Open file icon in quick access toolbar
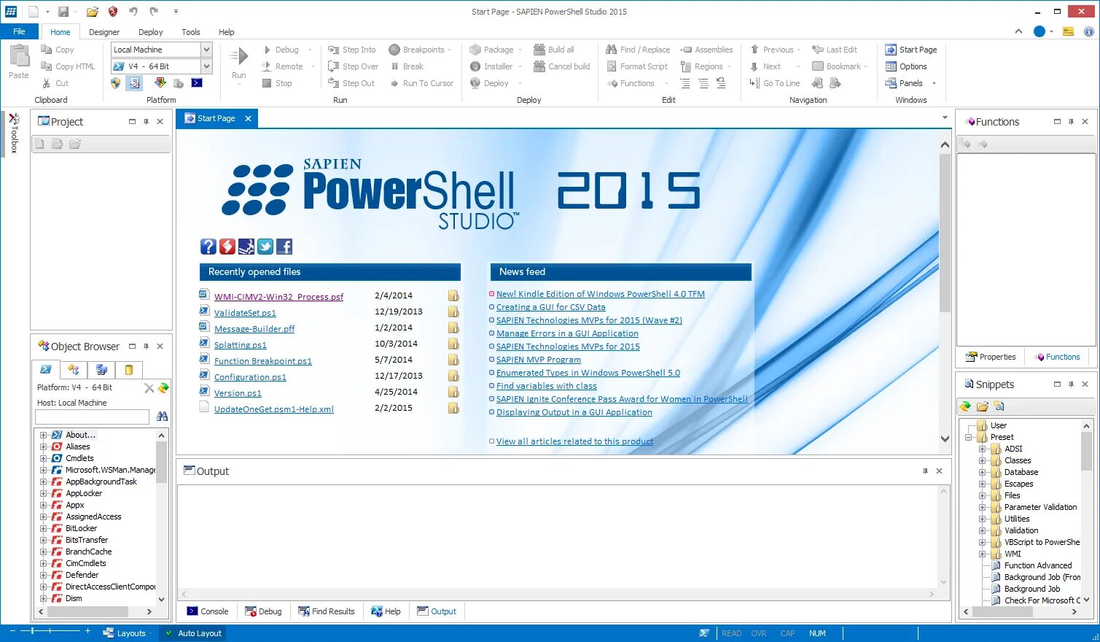Image resolution: width=1100 pixels, height=642 pixels. pyautogui.click(x=92, y=12)
